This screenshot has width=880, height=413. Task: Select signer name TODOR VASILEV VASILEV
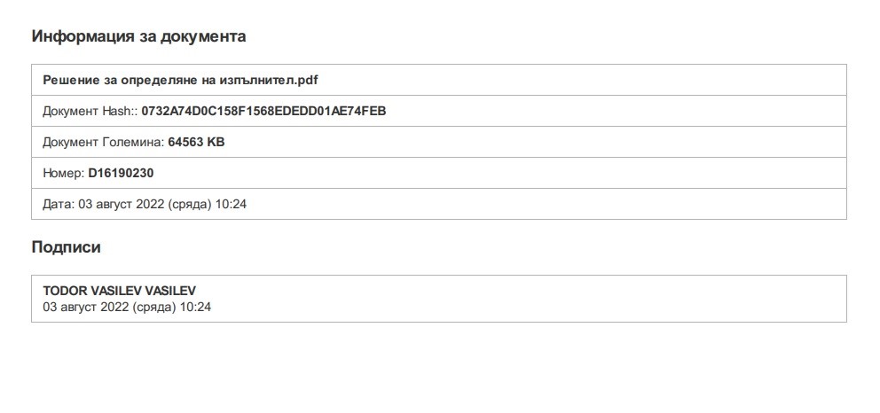(120, 291)
